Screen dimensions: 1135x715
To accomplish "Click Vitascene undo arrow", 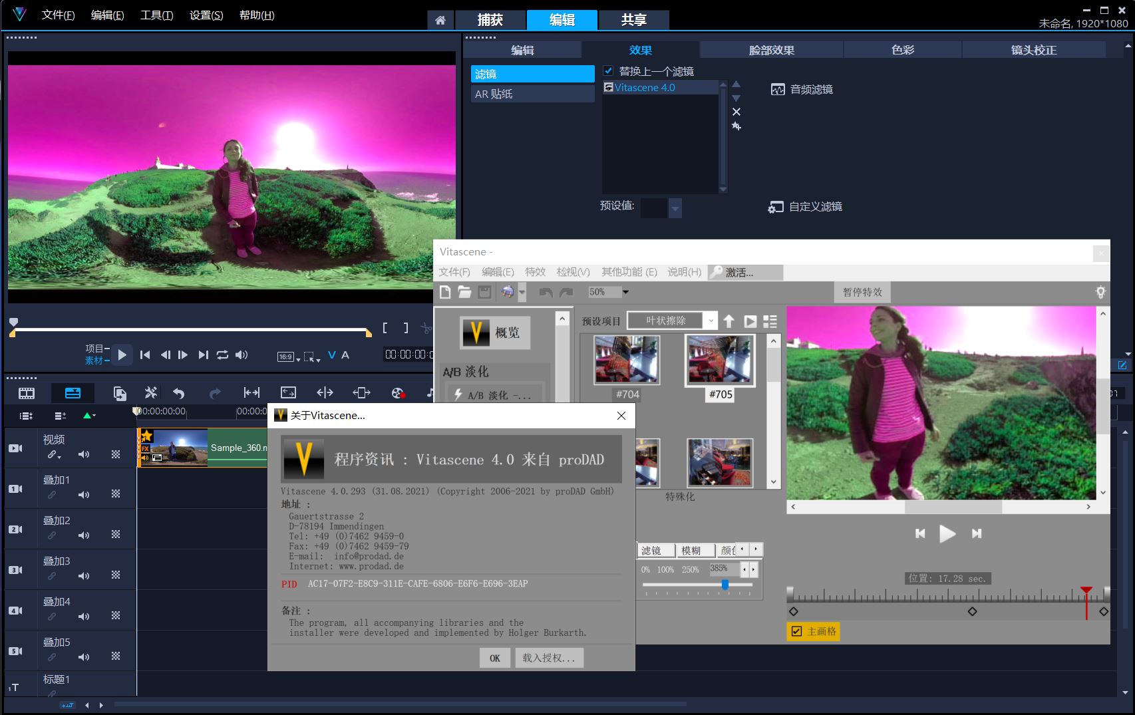I will pos(546,292).
